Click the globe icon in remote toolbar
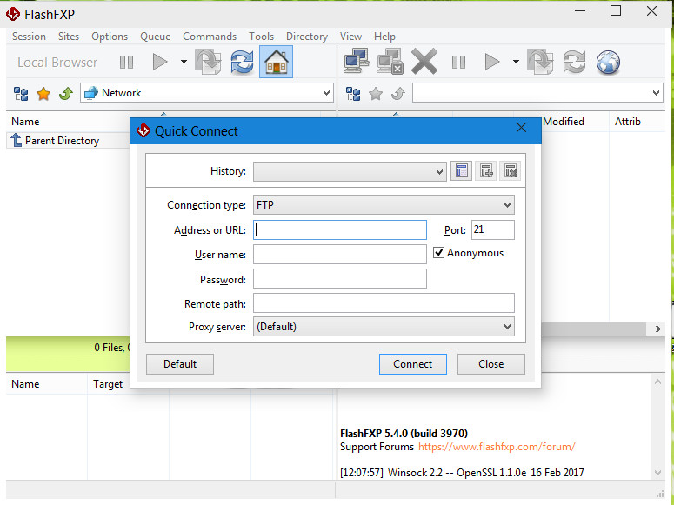This screenshot has height=505, width=674. click(x=608, y=62)
